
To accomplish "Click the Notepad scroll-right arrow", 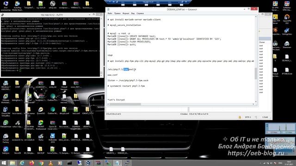I will pyautogui.click(x=253, y=104).
